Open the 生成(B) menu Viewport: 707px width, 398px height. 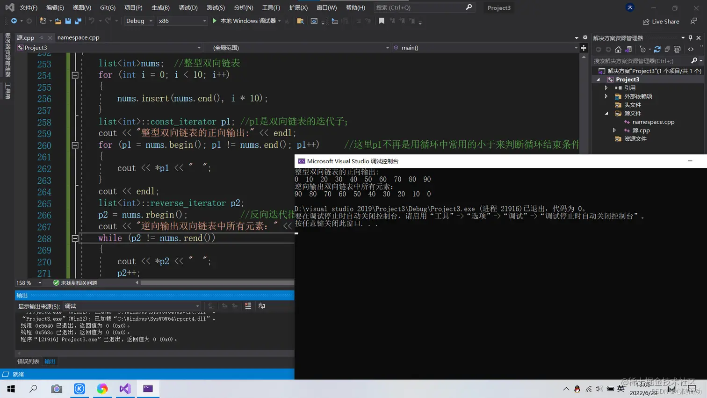pyautogui.click(x=161, y=7)
